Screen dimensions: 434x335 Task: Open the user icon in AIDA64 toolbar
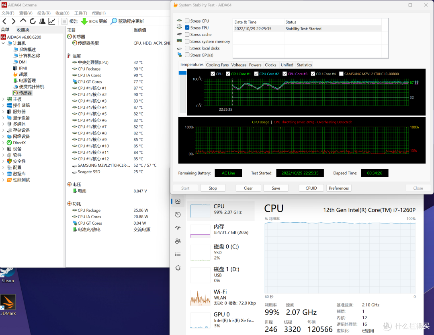click(42, 21)
